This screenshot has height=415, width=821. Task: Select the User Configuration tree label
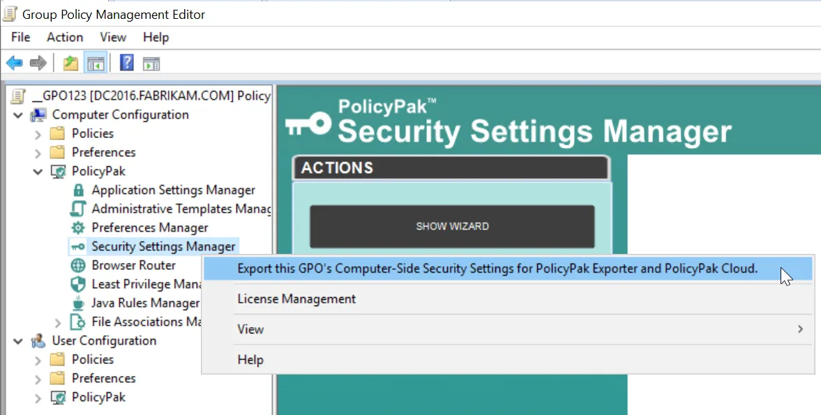tap(104, 340)
